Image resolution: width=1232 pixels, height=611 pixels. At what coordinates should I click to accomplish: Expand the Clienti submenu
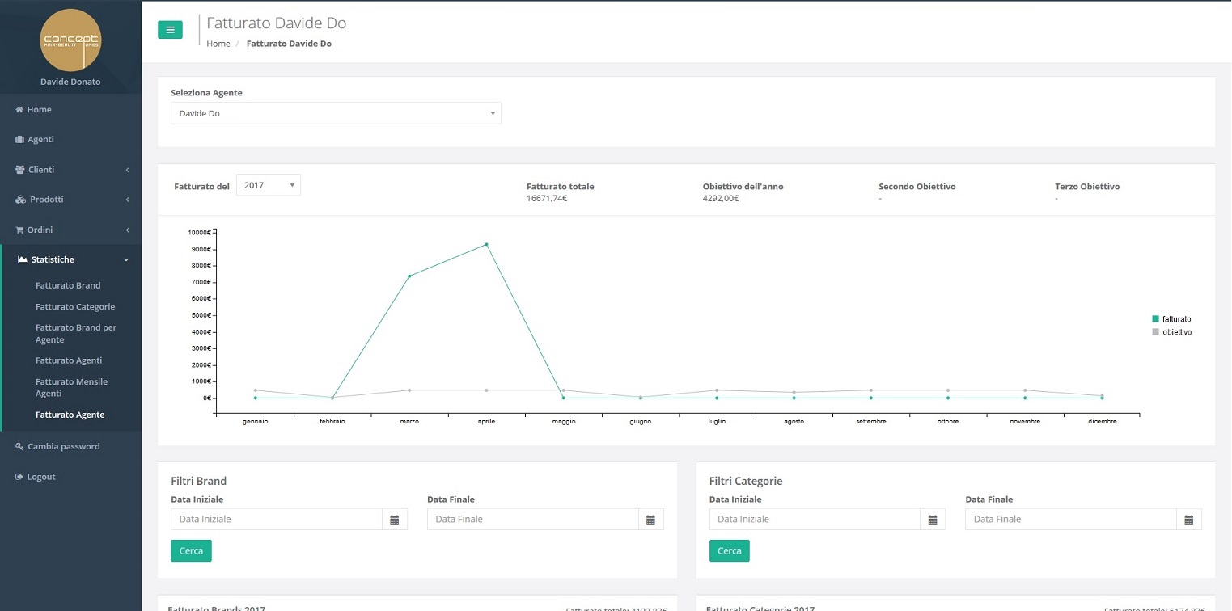tap(41, 170)
